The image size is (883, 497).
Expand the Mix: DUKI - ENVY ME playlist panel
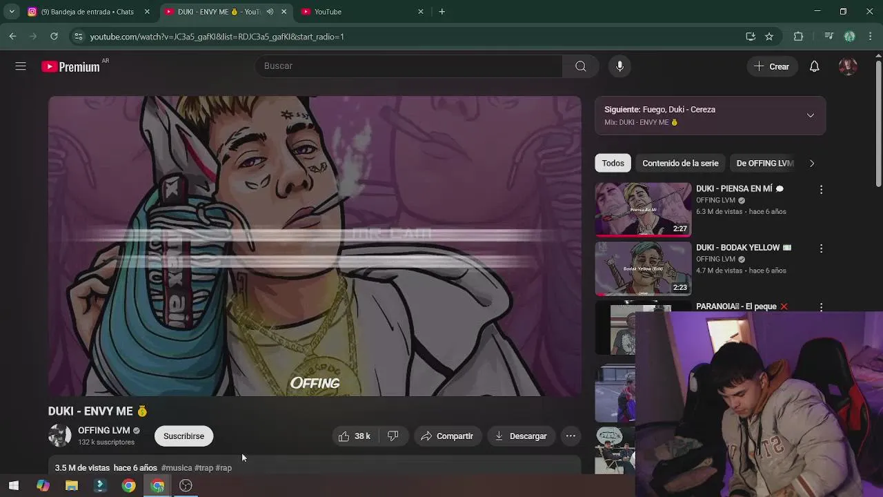[x=811, y=115]
